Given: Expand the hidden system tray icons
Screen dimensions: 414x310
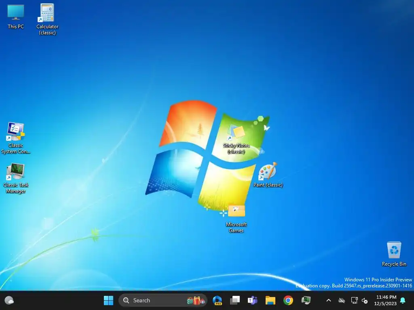Looking at the screenshot, I should pos(328,300).
